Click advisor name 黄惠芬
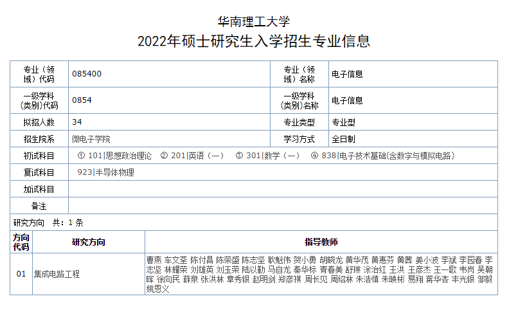The height and width of the screenshot is (310, 509). [x=383, y=260]
